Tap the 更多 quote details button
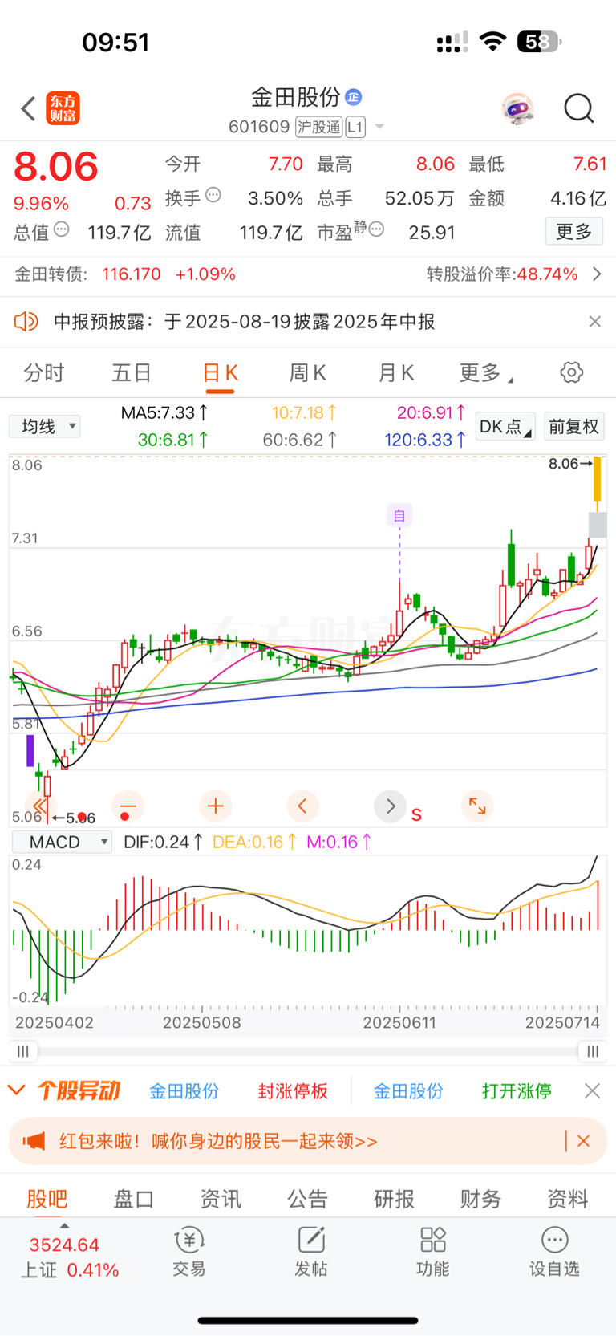The image size is (616, 1336). tap(574, 232)
